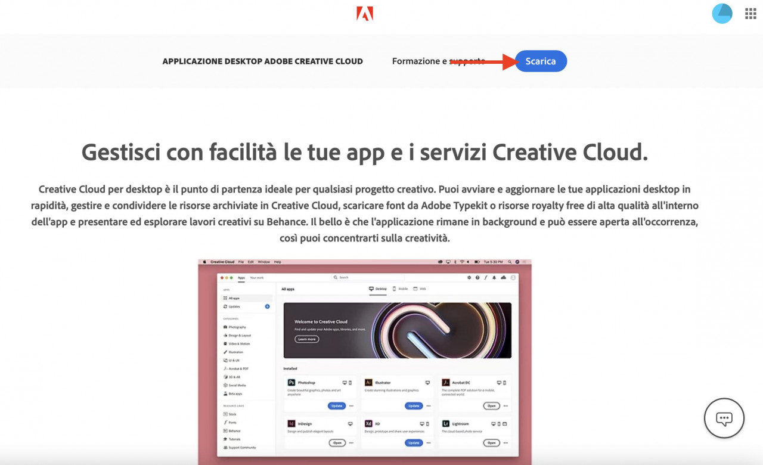
Task: Open the Edit menu in the preview menu bar
Action: [250, 262]
